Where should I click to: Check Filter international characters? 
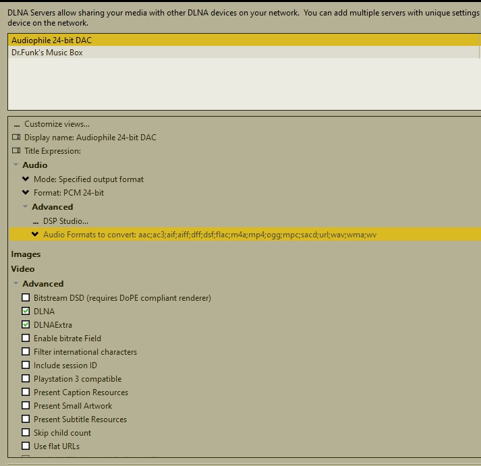point(26,352)
